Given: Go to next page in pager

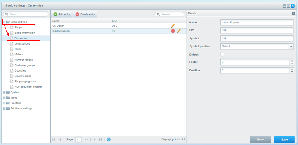Looking at the screenshot, I should 94,140.
